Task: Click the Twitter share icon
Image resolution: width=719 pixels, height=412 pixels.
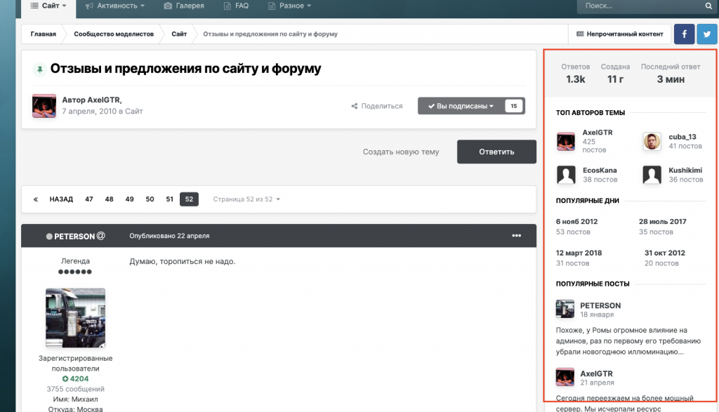Action: pyautogui.click(x=707, y=34)
